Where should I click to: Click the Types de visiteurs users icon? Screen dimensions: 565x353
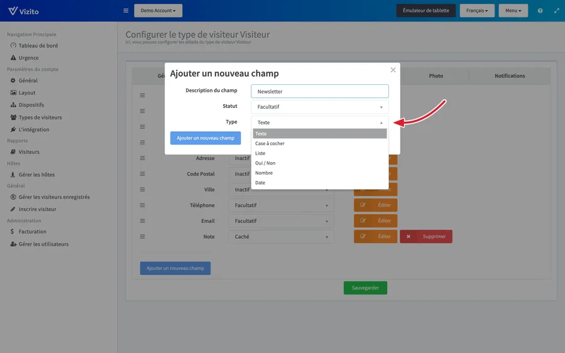click(x=13, y=117)
